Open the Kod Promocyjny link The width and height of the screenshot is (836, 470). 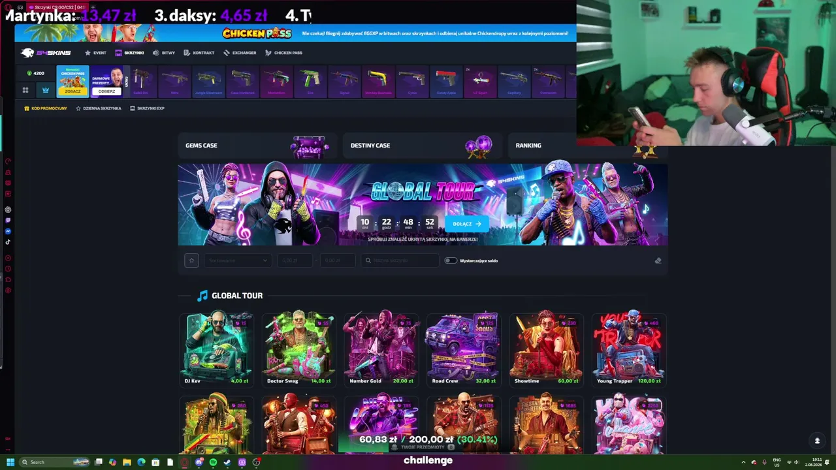click(46, 108)
